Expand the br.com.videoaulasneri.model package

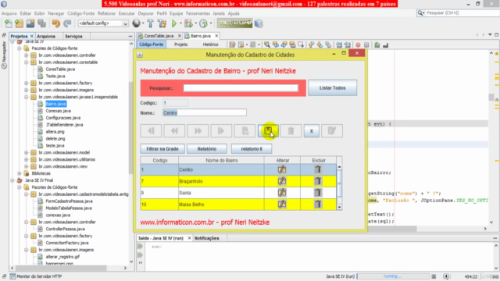pos(27,152)
